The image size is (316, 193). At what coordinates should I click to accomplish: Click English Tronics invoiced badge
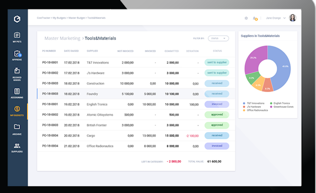[217, 104]
